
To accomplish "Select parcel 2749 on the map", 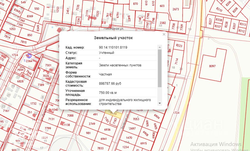I will (x=92, y=124).
